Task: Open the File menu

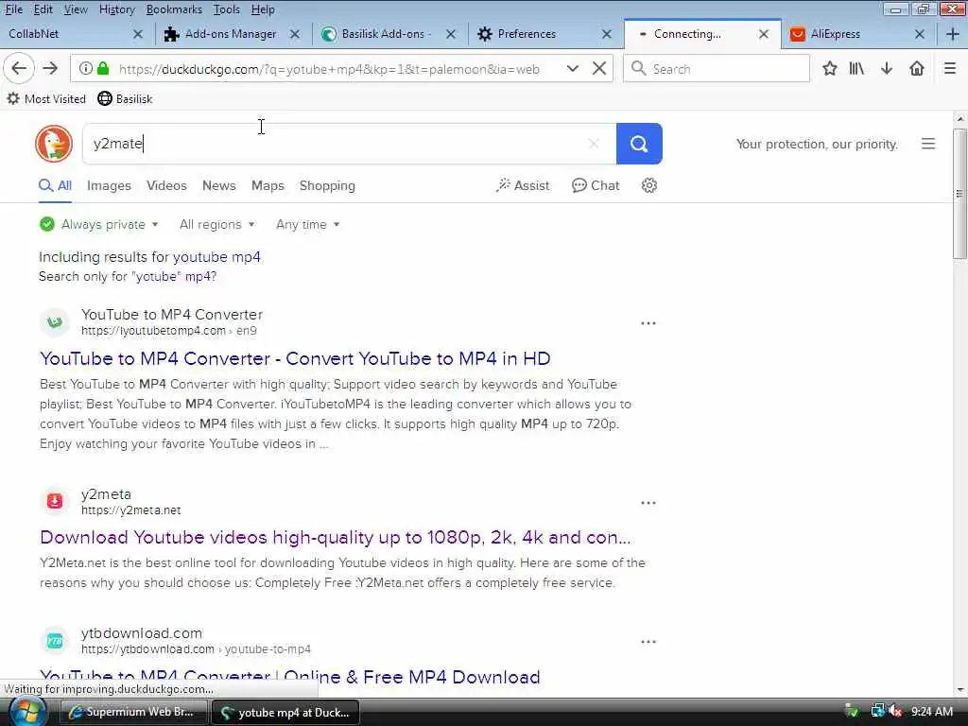Action: (x=13, y=9)
